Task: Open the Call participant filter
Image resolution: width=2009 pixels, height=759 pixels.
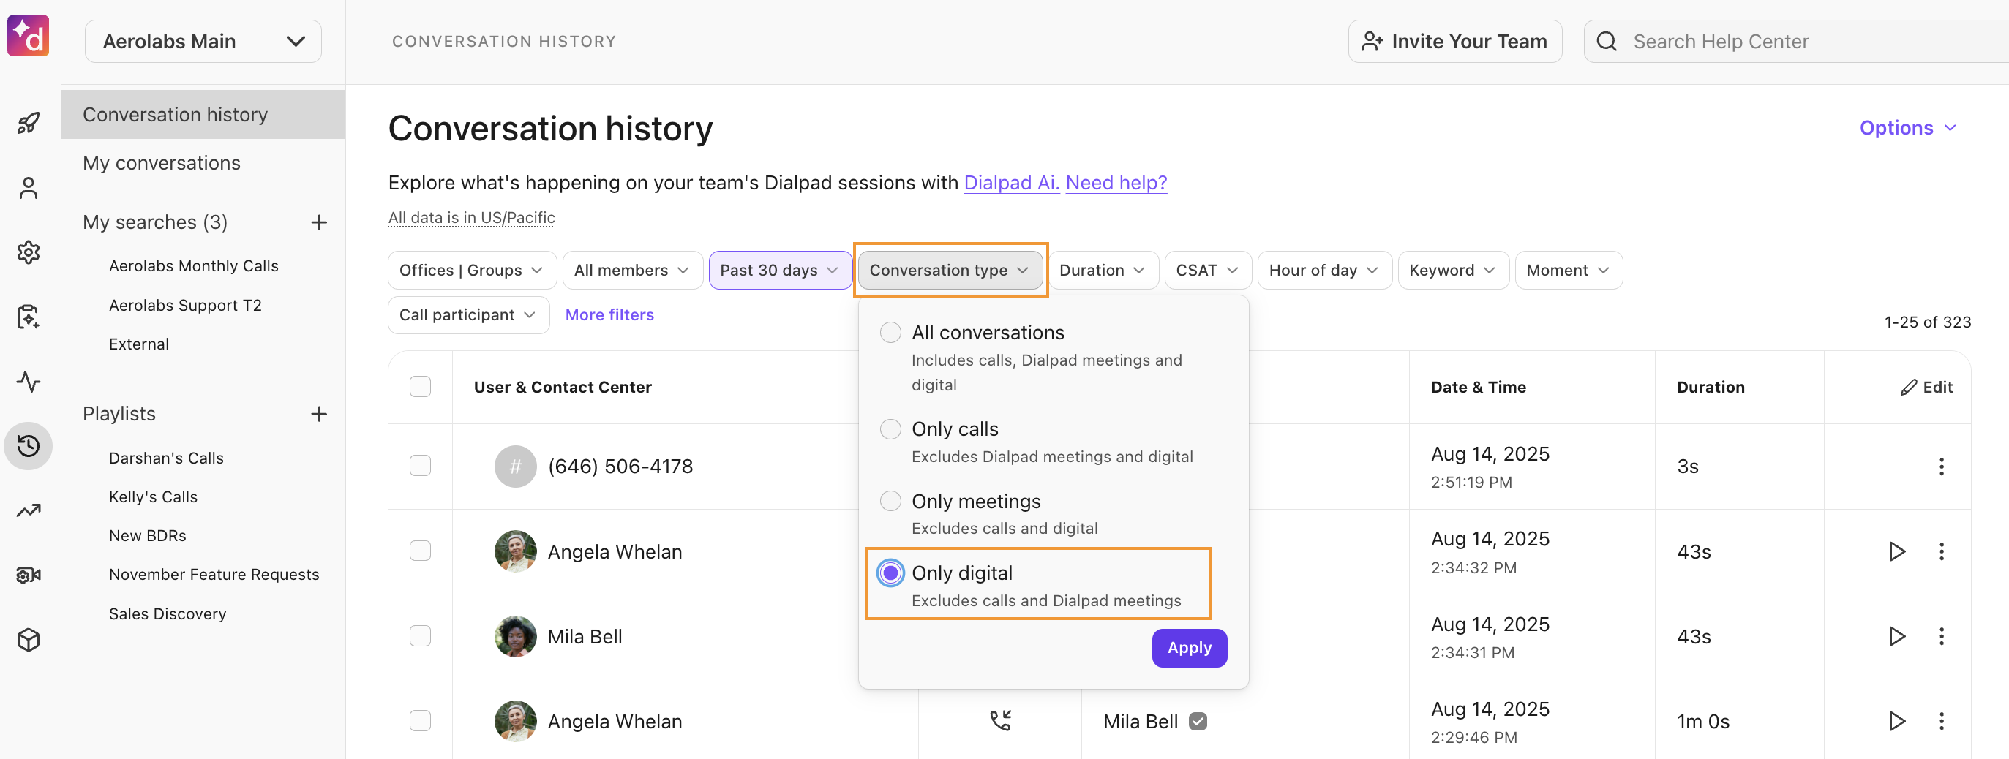Action: coord(469,316)
